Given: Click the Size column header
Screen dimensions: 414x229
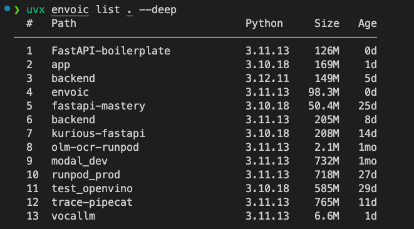Looking at the screenshot, I should [x=326, y=23].
